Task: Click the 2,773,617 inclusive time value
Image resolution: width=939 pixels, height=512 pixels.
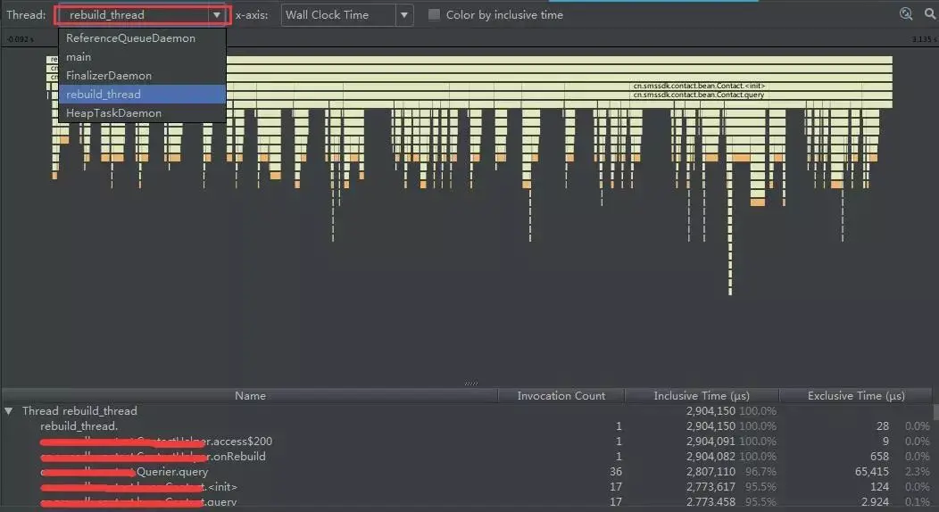Action: (710, 487)
